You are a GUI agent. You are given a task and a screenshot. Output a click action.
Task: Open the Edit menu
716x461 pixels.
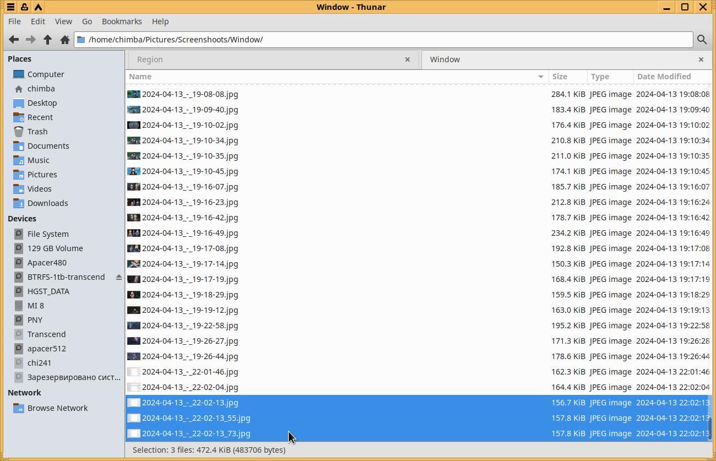(x=38, y=21)
